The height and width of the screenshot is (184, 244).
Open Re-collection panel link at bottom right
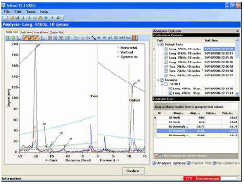[x=226, y=163]
